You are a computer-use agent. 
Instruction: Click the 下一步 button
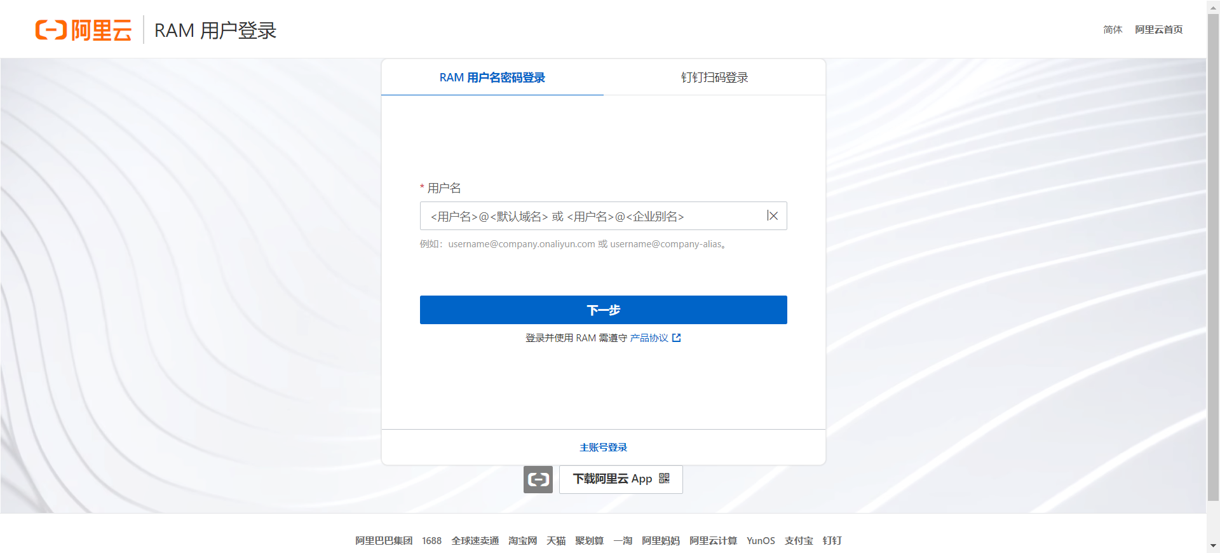tap(604, 310)
